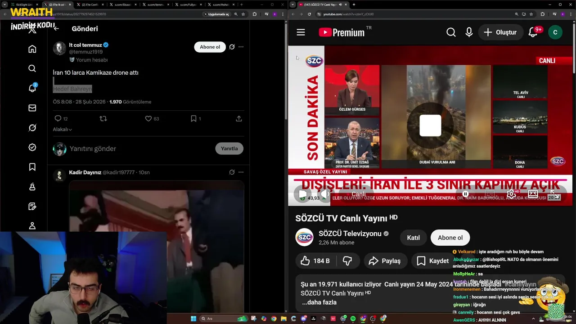Screen dimensions: 576x324
Task: Expand the Alakalı replies sort dropdown
Action: point(63,129)
